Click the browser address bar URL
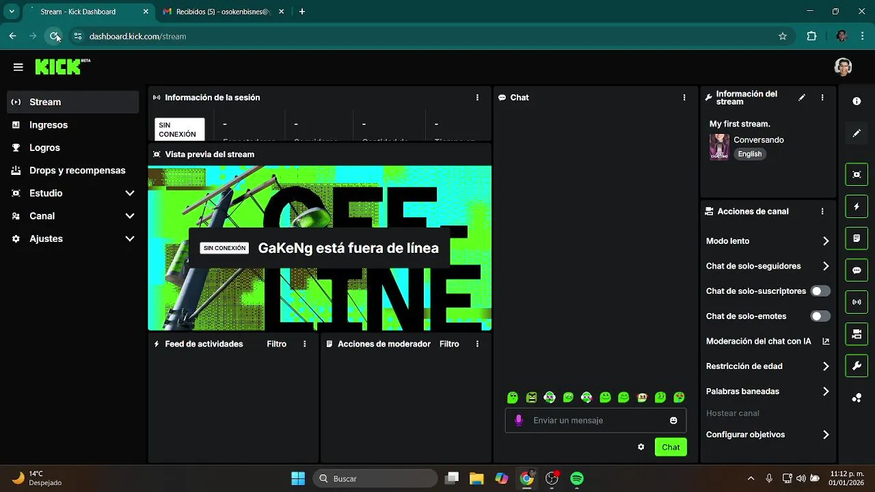The width and height of the screenshot is (875, 492). tap(137, 36)
